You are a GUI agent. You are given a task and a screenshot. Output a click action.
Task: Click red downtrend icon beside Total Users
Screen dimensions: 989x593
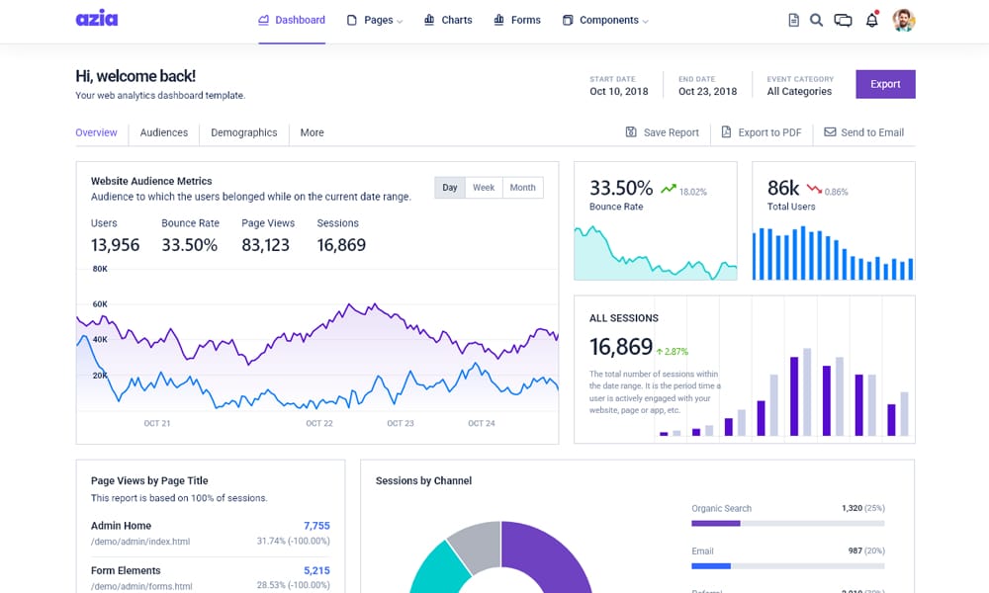(814, 189)
